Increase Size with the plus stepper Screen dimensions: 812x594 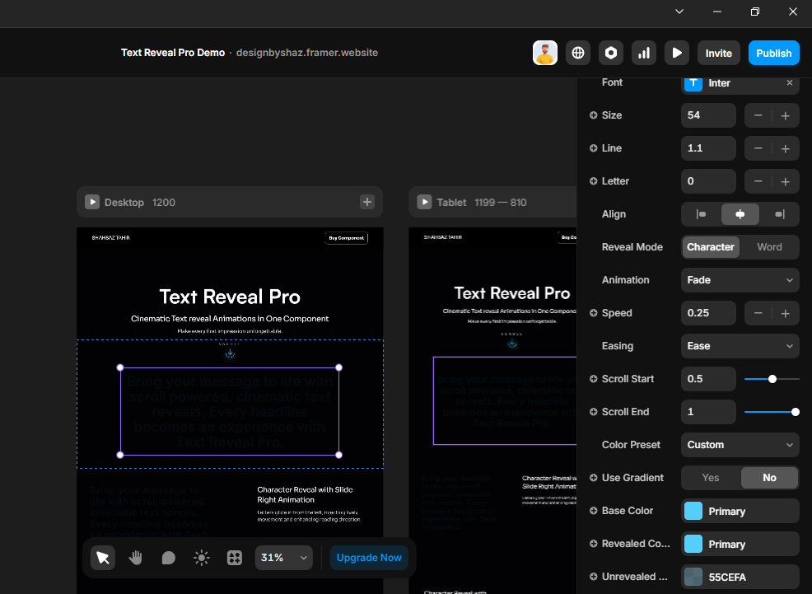click(x=786, y=115)
